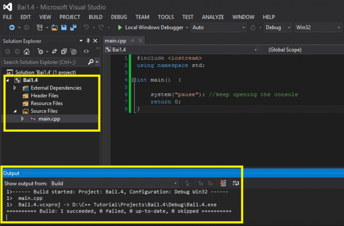Click the 'Build: 1 succeeded' output line
Viewport: 344px width, 226px height.
(119, 211)
